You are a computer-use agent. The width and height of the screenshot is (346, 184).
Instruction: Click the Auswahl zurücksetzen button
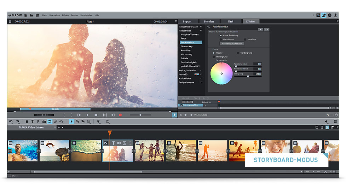(x=232, y=43)
